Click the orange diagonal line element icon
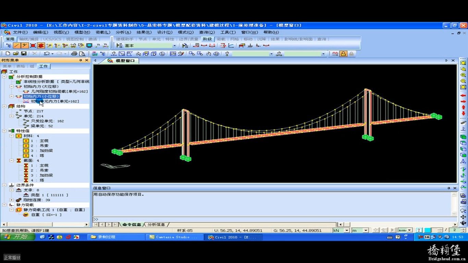The width and height of the screenshot is (468, 263). click(x=16, y=46)
